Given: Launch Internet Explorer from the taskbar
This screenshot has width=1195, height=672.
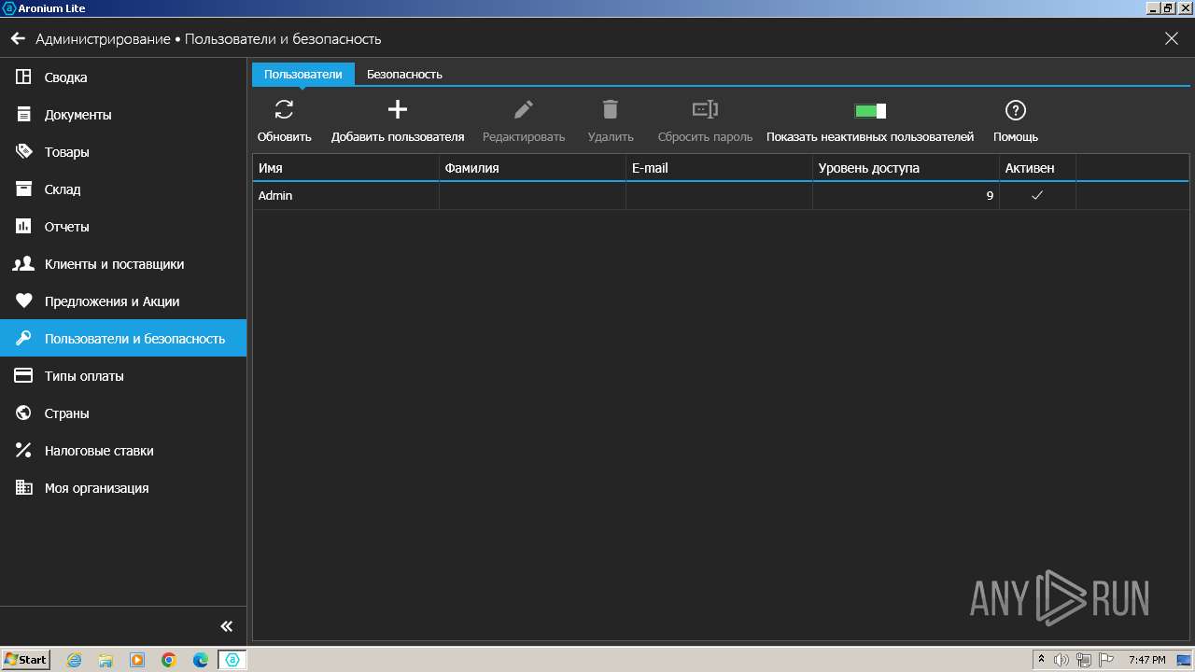Looking at the screenshot, I should point(75,660).
